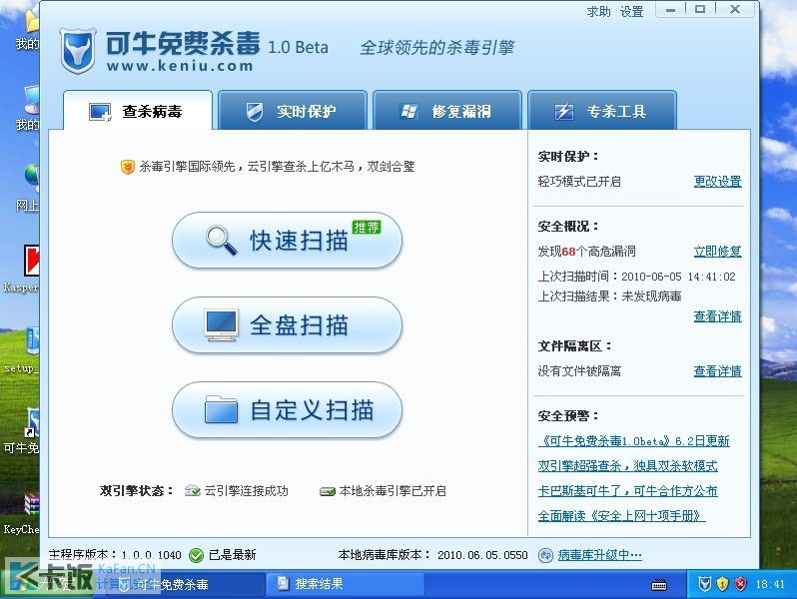Start the 全盘扫描 full scan
The image size is (797, 599).
point(288,325)
